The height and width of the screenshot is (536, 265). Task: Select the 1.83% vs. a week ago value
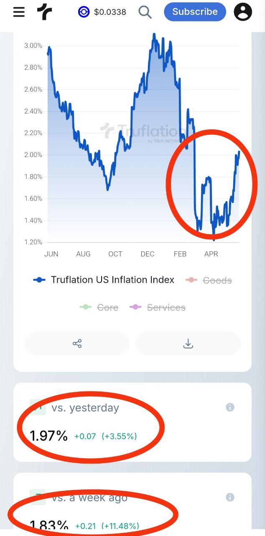pos(49,526)
